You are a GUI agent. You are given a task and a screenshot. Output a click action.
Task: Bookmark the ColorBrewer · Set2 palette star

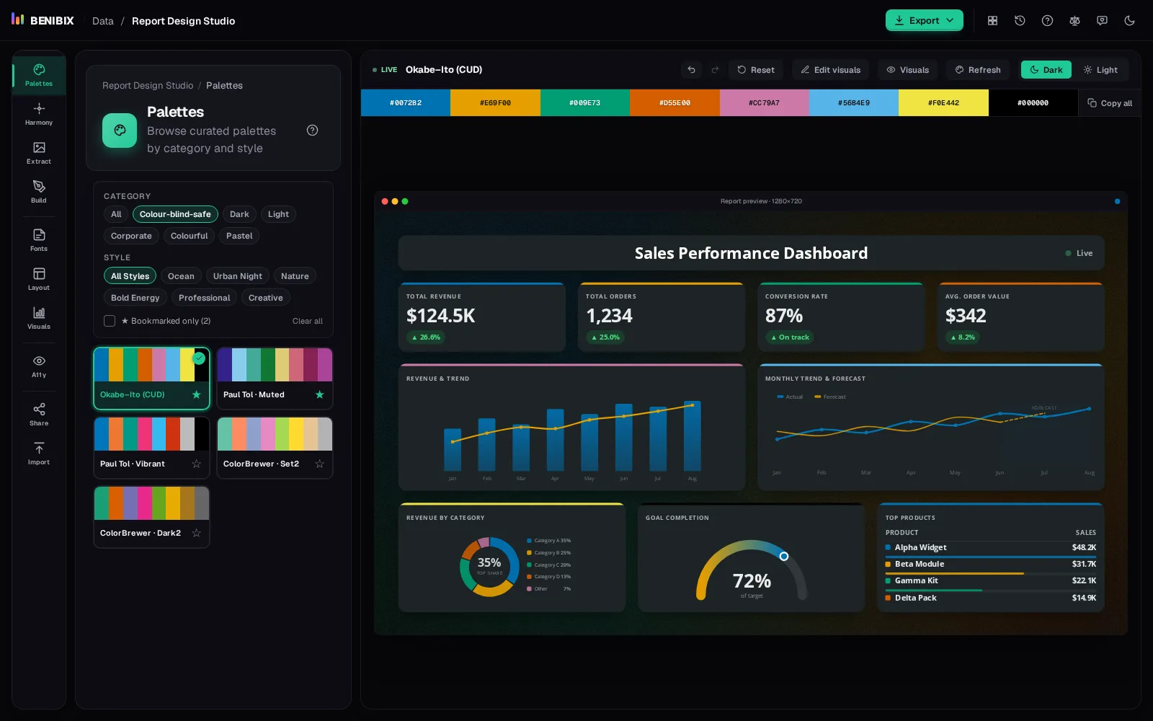[319, 464]
